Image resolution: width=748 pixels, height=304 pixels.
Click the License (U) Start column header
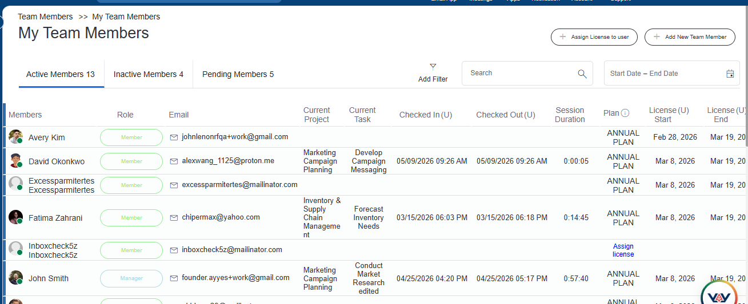pyautogui.click(x=669, y=115)
